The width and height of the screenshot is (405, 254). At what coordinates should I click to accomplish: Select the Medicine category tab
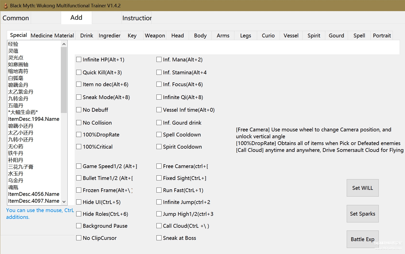(41, 36)
